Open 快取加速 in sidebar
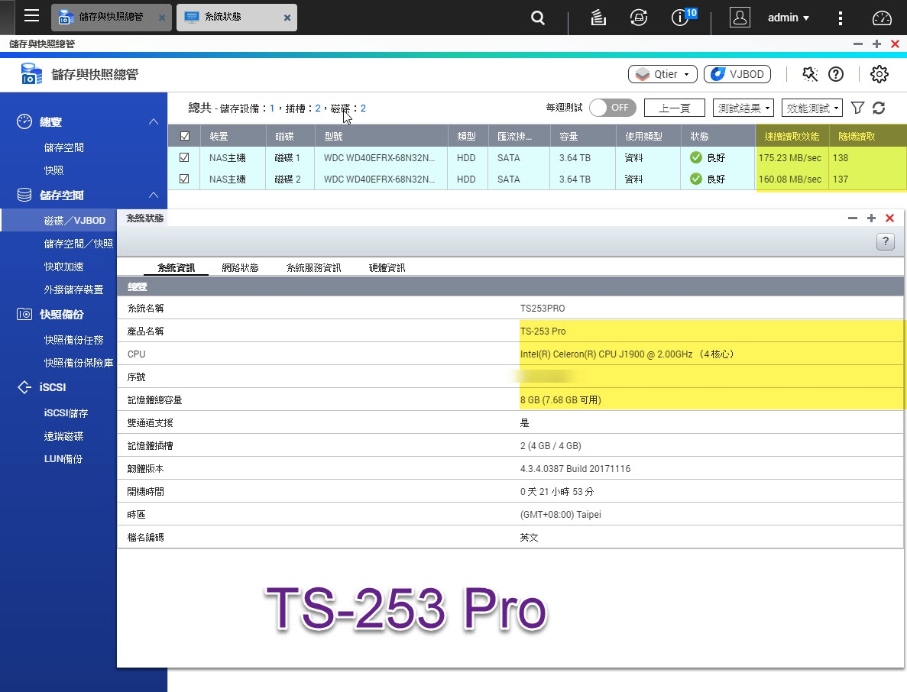This screenshot has height=692, width=907. (x=63, y=267)
